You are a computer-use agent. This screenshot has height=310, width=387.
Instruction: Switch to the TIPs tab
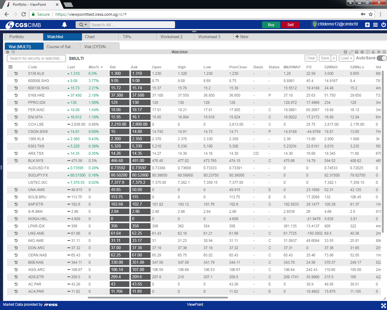pos(138,37)
